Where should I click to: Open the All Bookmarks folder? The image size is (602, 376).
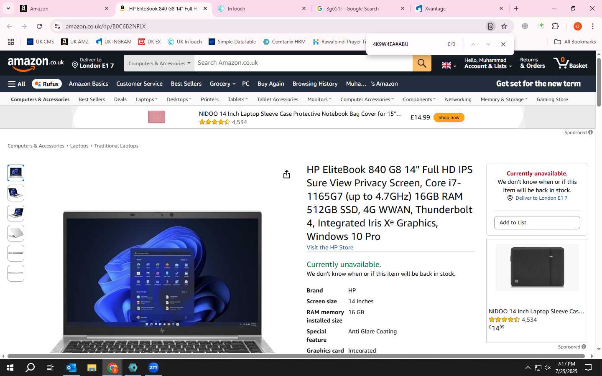(575, 42)
